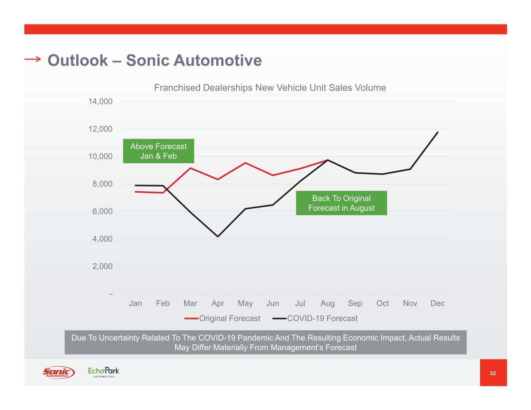Select the Original Forecast legend label
Image resolution: width=531 pixels, height=410 pixels.
pos(230,319)
